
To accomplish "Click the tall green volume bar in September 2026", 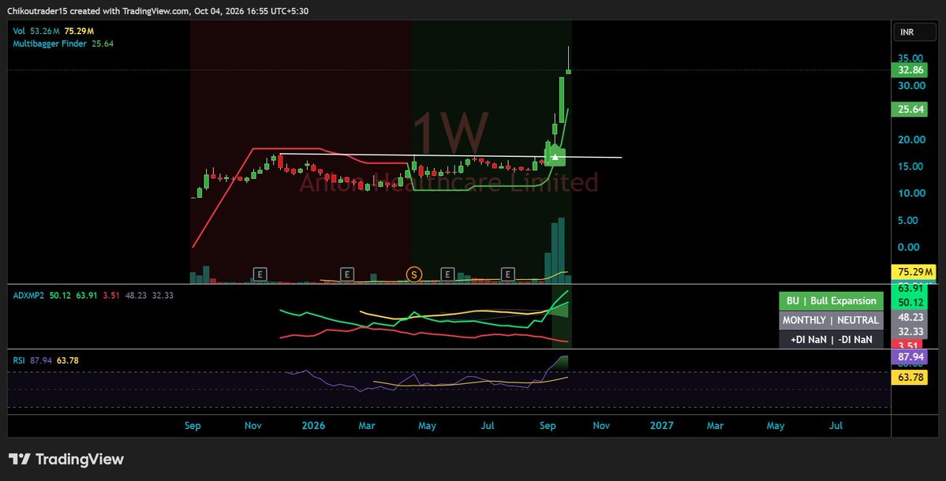I will (x=561, y=250).
